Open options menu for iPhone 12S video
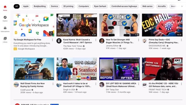 [x=181, y=84]
